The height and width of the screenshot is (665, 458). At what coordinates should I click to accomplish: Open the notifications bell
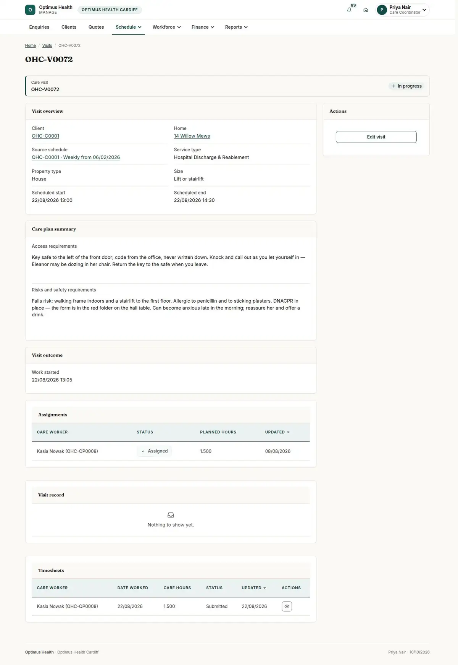point(349,10)
